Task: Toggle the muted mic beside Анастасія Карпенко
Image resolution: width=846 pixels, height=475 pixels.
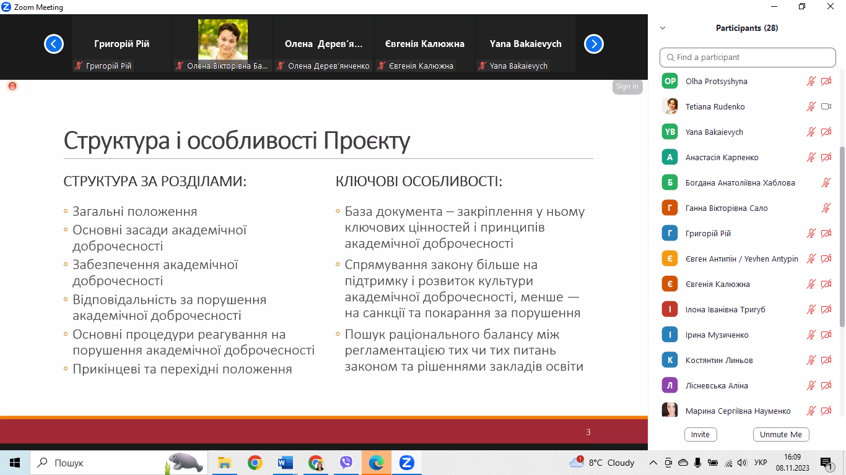Action: [x=810, y=157]
